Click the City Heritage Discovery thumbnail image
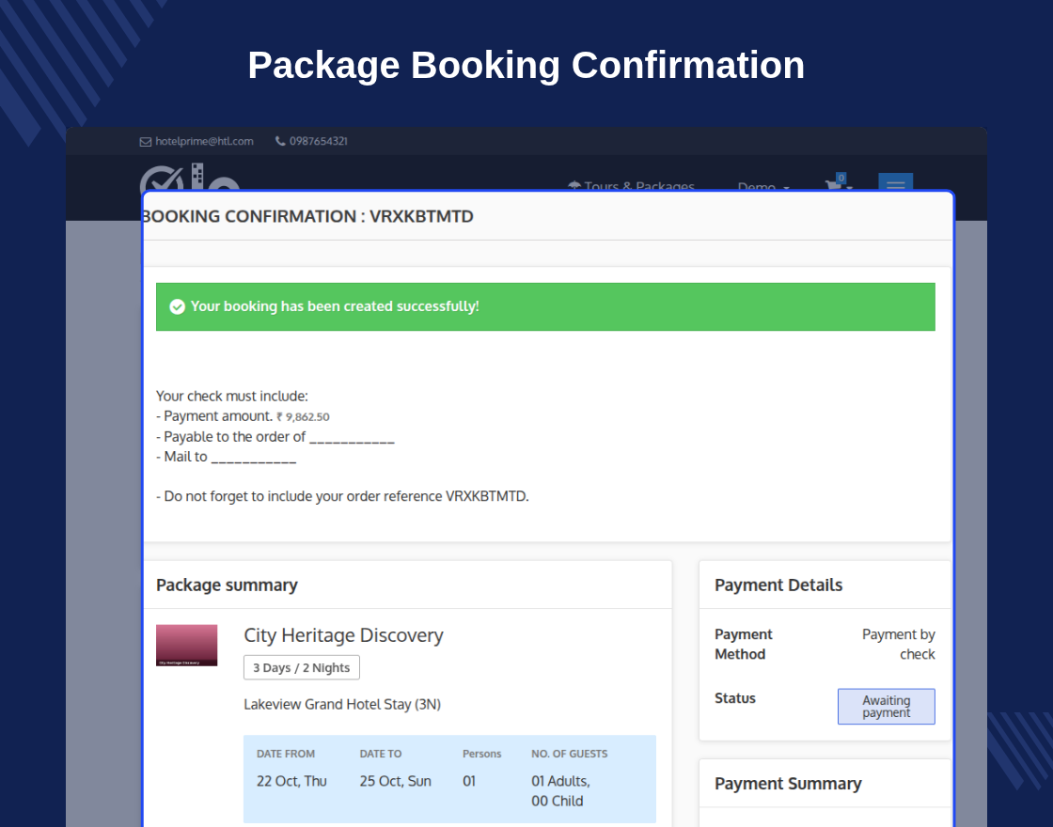Image resolution: width=1053 pixels, height=827 pixels. pos(187,645)
